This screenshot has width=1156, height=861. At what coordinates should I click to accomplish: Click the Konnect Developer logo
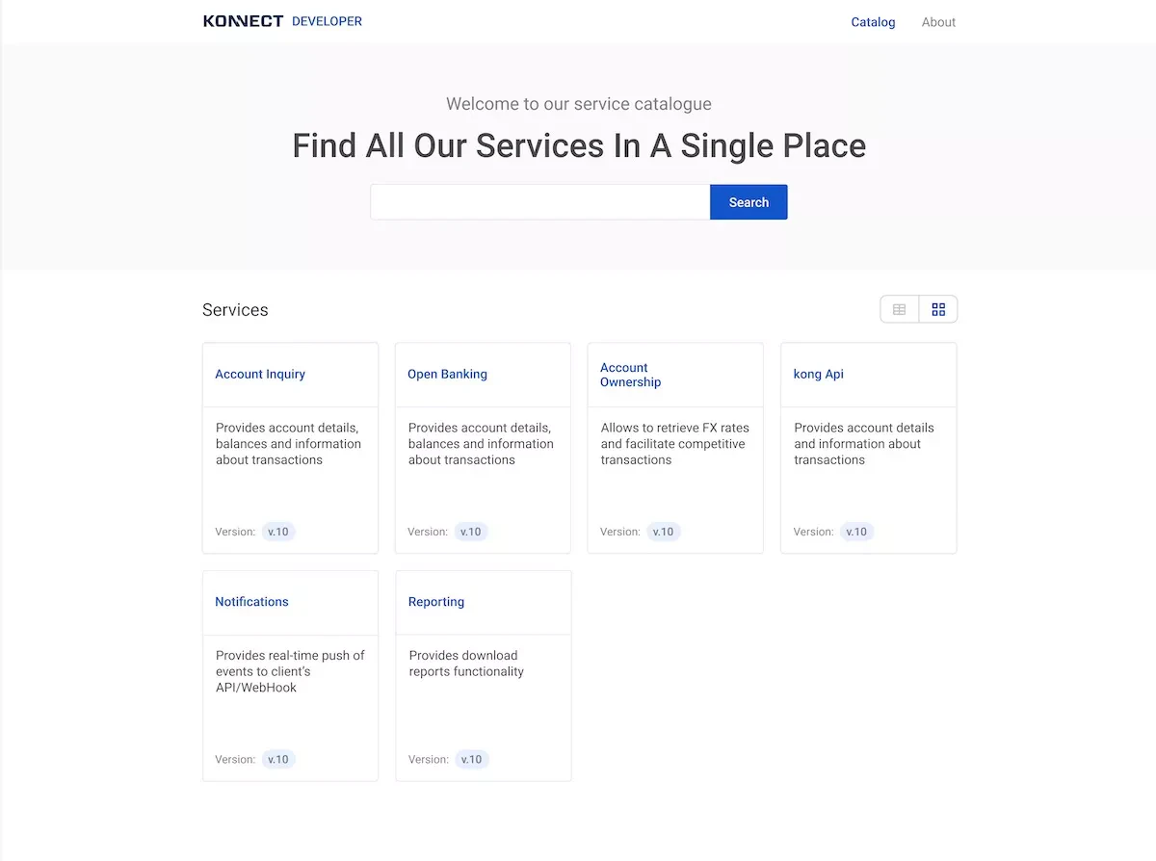282,20
